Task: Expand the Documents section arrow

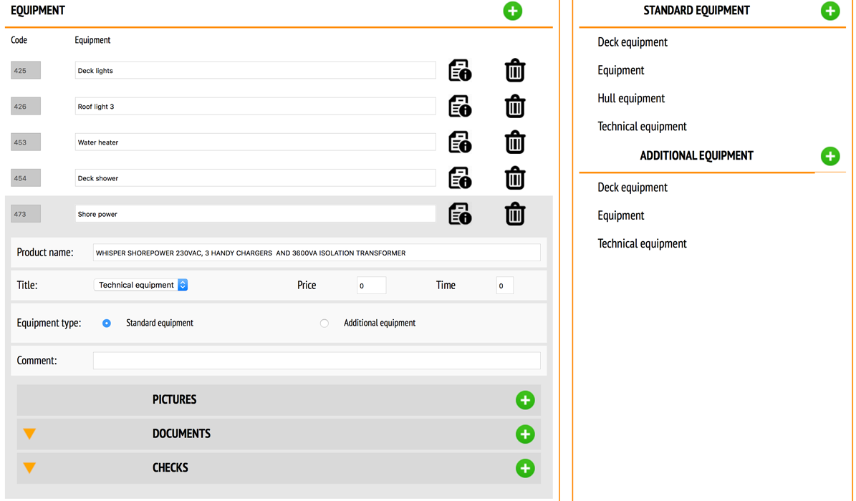Action: 29,434
